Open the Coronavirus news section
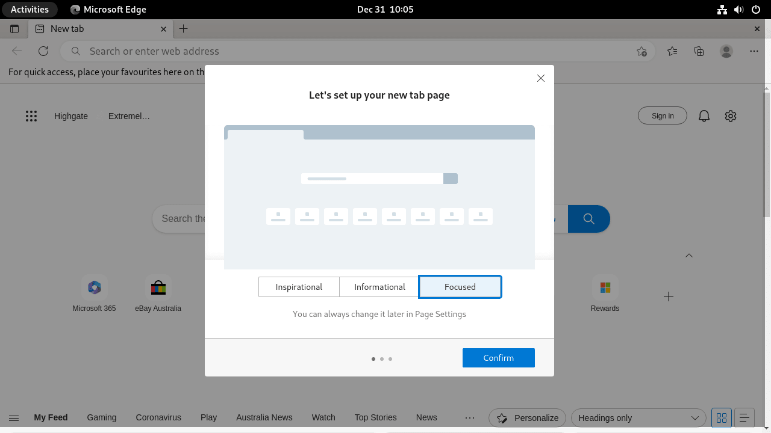The height and width of the screenshot is (433, 771). 158,417
